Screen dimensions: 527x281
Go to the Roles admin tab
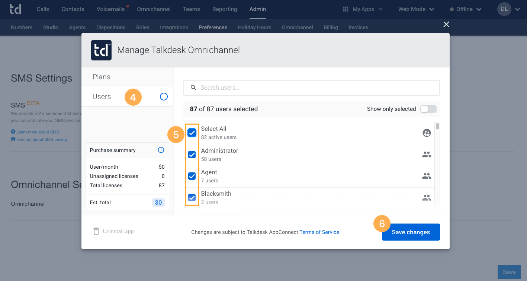(143, 27)
